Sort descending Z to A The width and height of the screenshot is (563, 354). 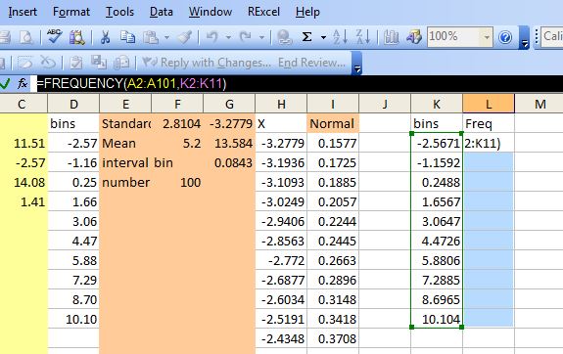(x=363, y=37)
